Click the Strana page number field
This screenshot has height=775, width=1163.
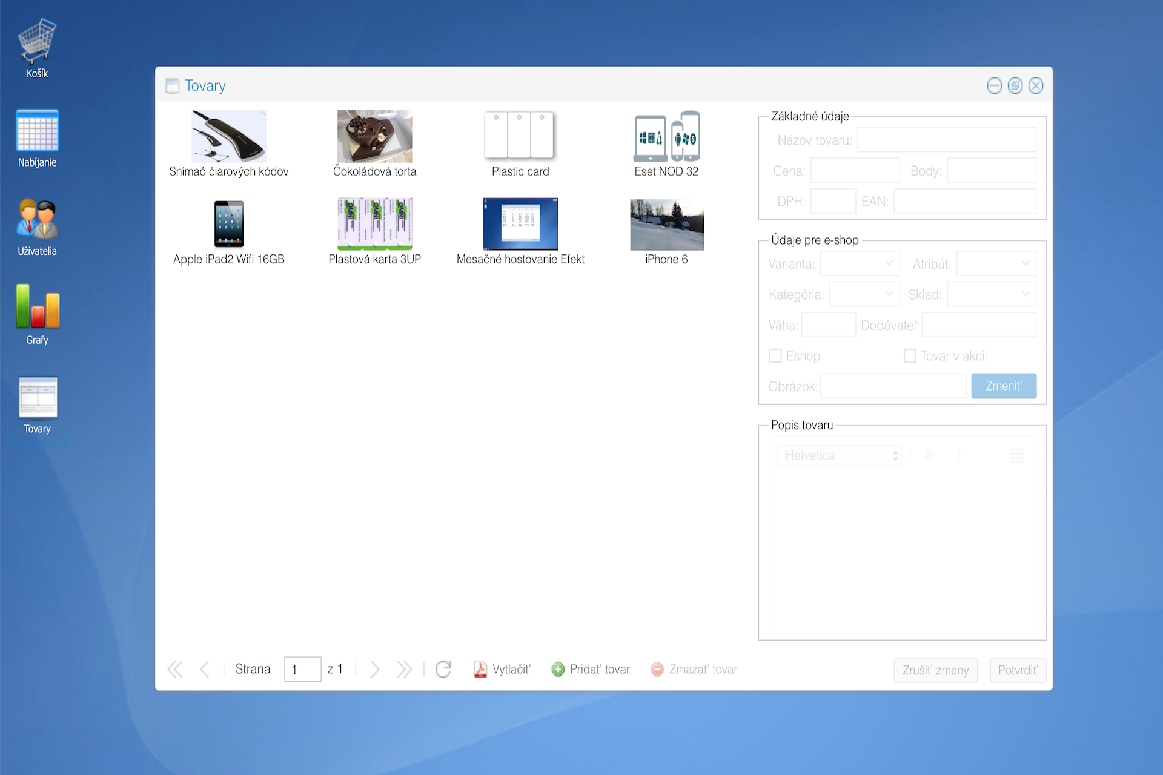pos(302,670)
